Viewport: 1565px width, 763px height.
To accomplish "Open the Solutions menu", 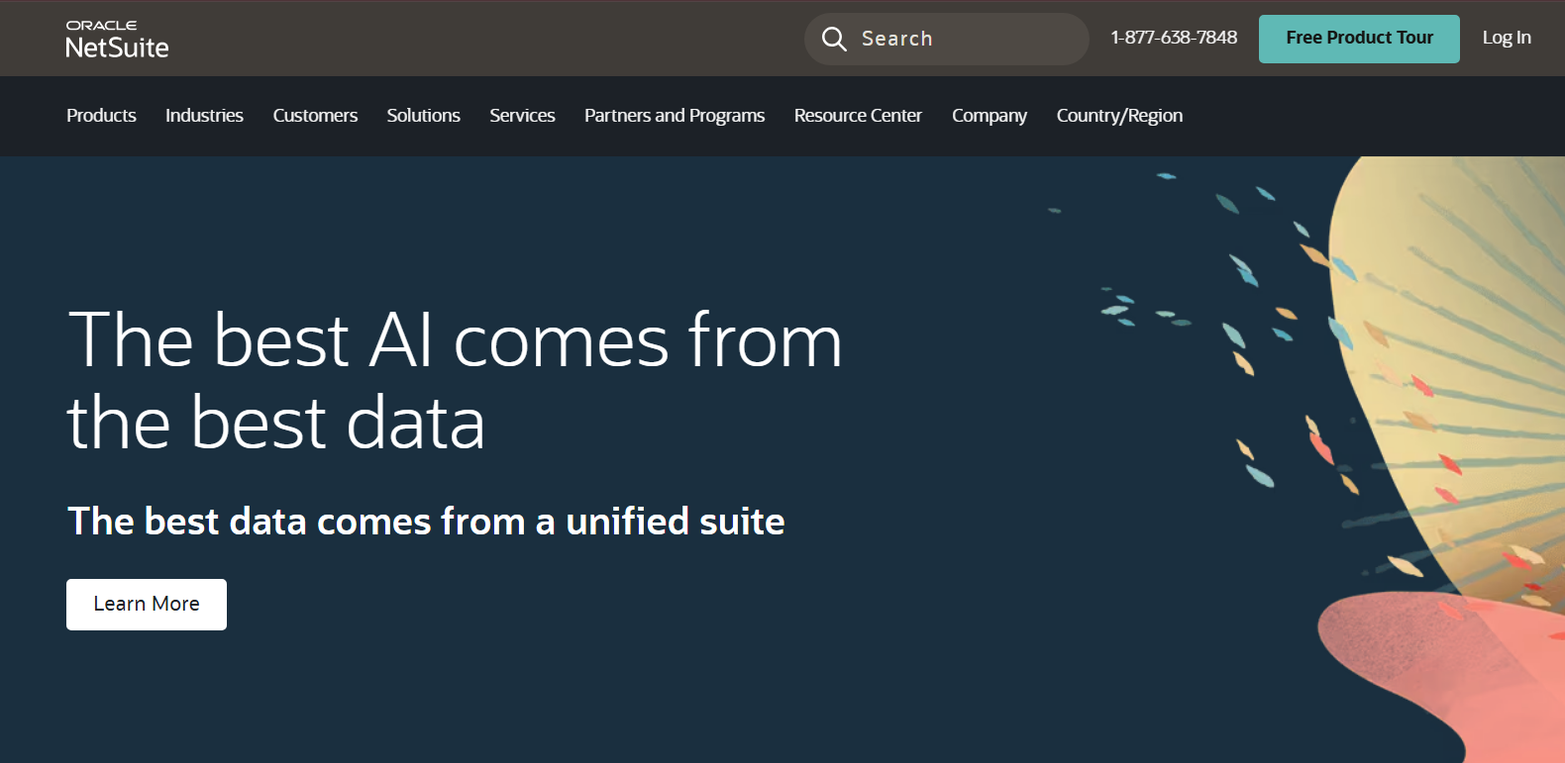I will point(423,116).
